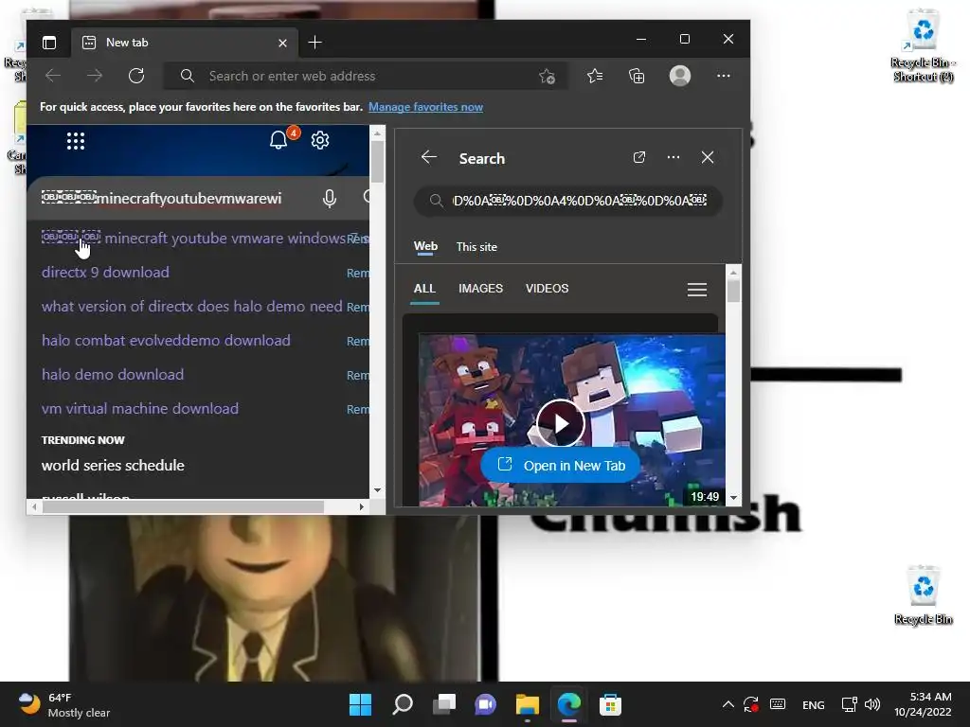Open taskbar Search magnifier
The width and height of the screenshot is (970, 727).
pos(403,704)
